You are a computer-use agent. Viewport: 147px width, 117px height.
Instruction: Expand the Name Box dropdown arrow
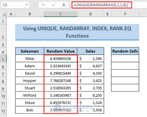pos(27,5)
